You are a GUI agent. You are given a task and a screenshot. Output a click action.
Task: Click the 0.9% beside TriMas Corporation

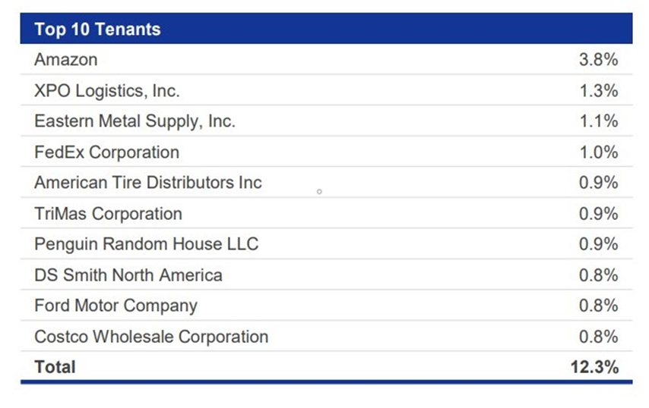pos(599,214)
